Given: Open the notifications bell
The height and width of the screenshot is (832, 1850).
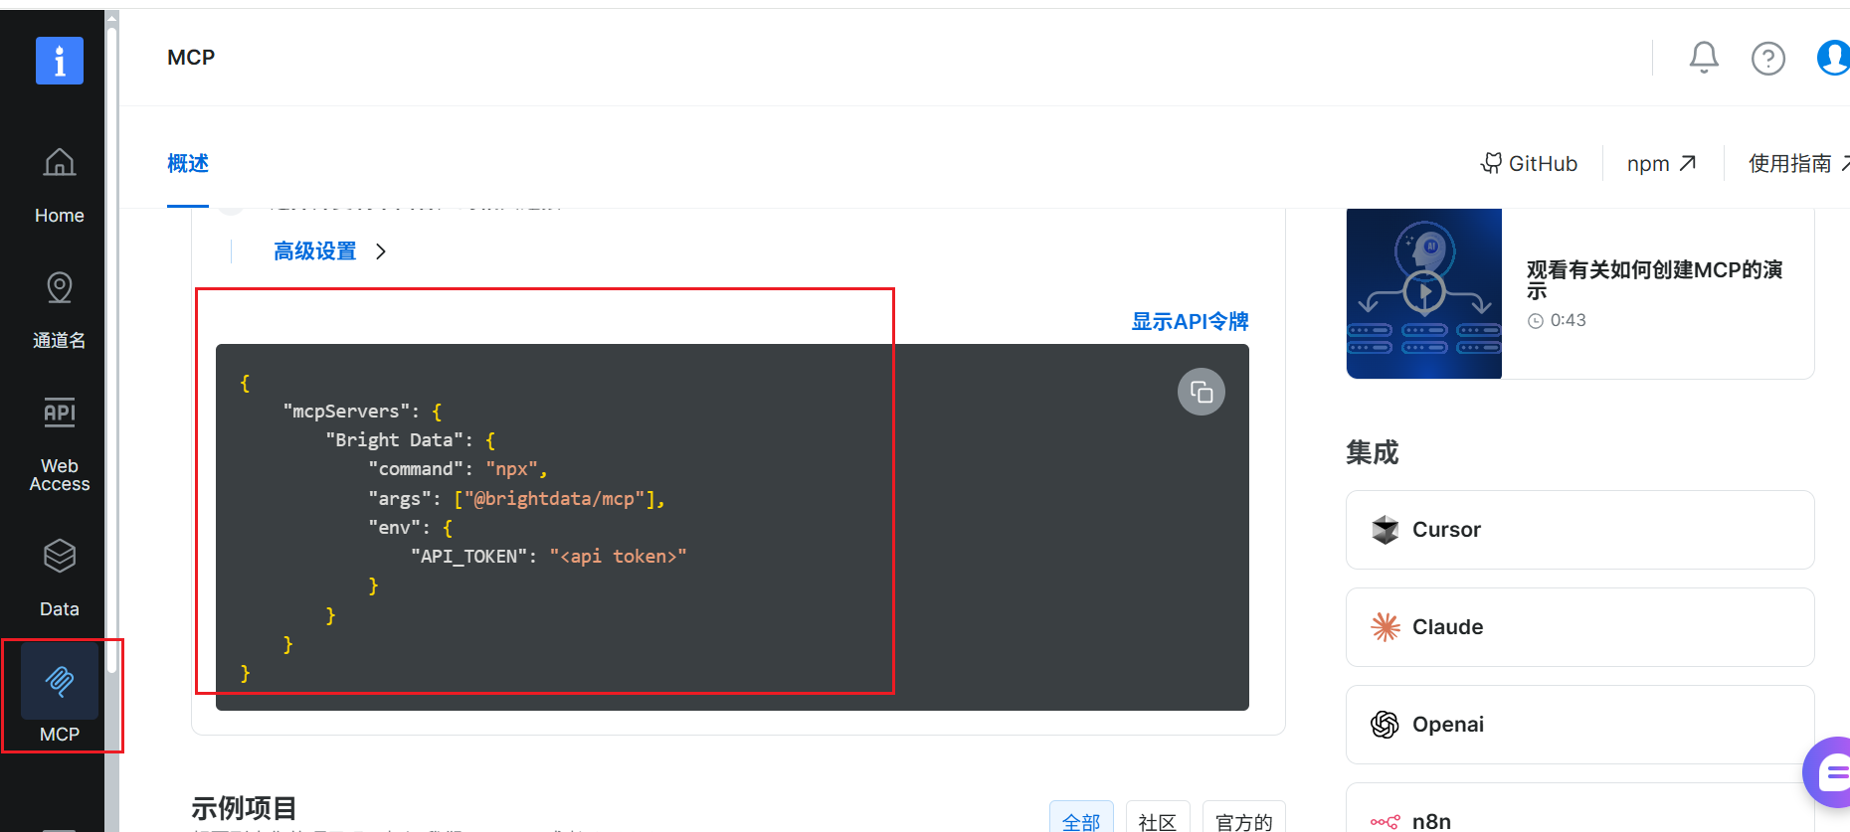Looking at the screenshot, I should point(1704,58).
